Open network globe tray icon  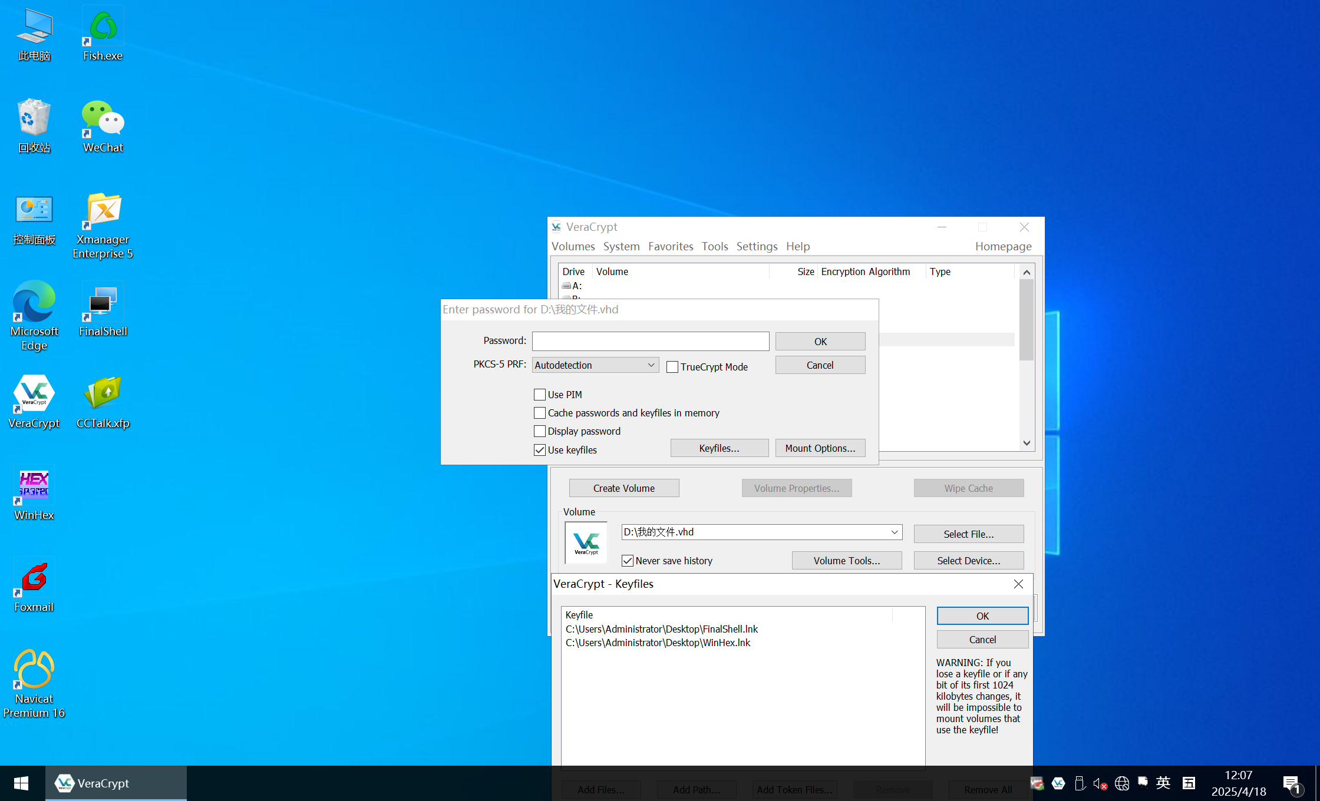click(1122, 783)
